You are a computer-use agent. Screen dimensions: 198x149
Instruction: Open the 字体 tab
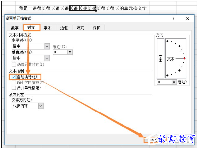click(47, 28)
